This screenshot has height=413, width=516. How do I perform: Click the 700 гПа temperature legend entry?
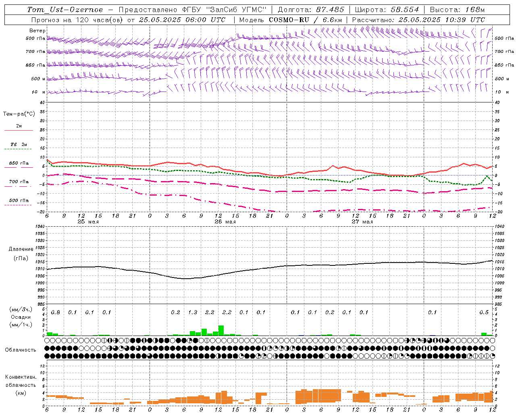pos(19,182)
